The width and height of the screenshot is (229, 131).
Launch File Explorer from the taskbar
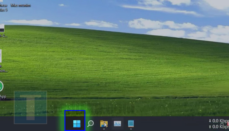(x=104, y=124)
